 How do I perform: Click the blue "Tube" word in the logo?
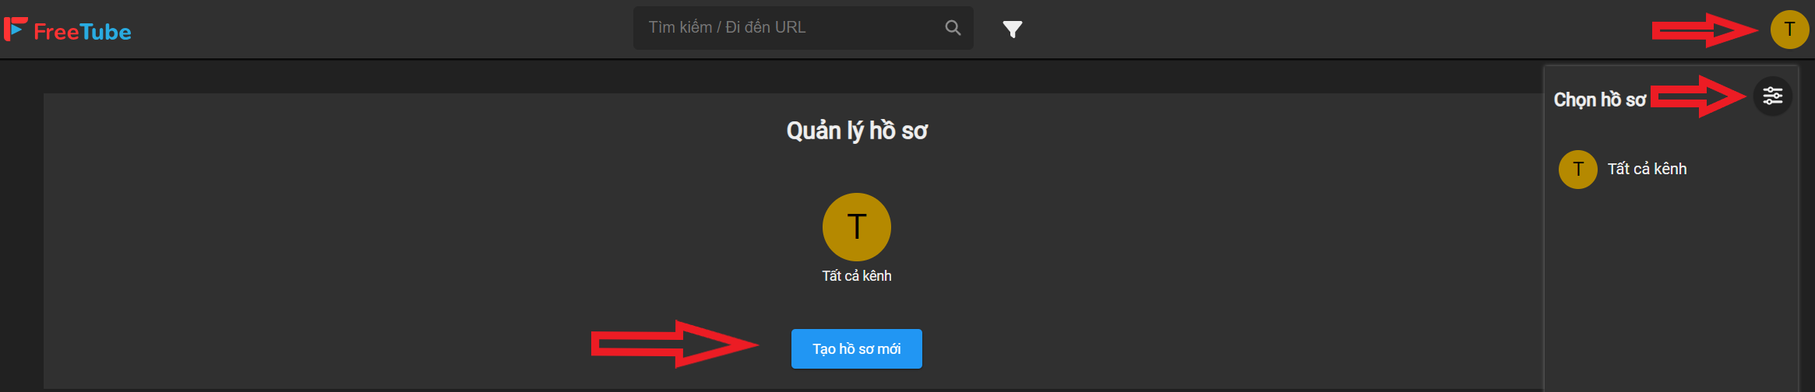106,32
